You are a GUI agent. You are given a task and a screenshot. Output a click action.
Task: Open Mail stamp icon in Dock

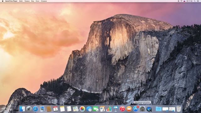click(42, 109)
